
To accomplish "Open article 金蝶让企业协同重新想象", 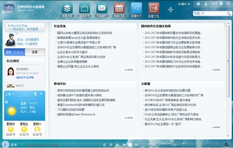I will (x=72, y=62).
